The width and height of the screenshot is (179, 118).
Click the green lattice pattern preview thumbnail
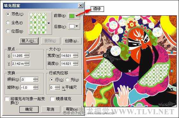[x=38, y=23]
